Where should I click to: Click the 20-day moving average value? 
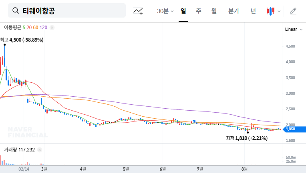(x=29, y=28)
